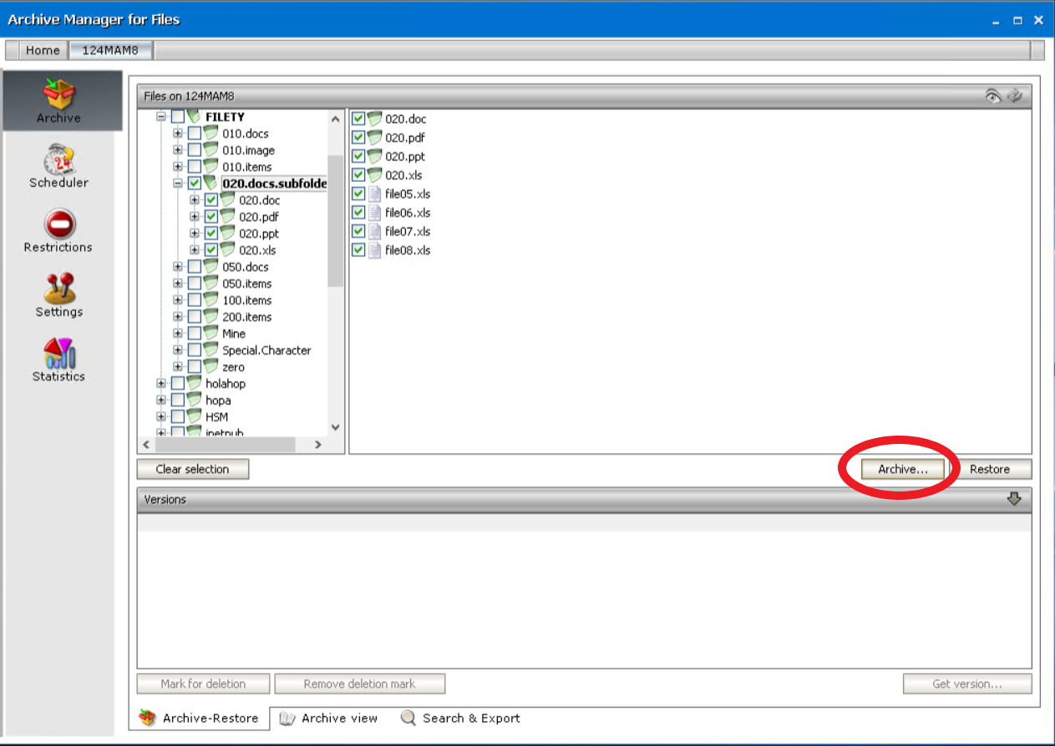
Task: Open Restrictions in the left sidebar
Action: click(x=58, y=231)
